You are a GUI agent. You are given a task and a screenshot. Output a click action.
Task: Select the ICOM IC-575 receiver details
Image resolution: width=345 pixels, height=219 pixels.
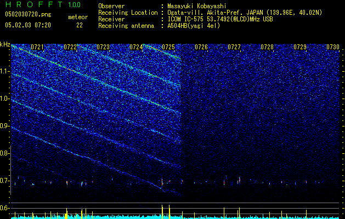point(220,19)
